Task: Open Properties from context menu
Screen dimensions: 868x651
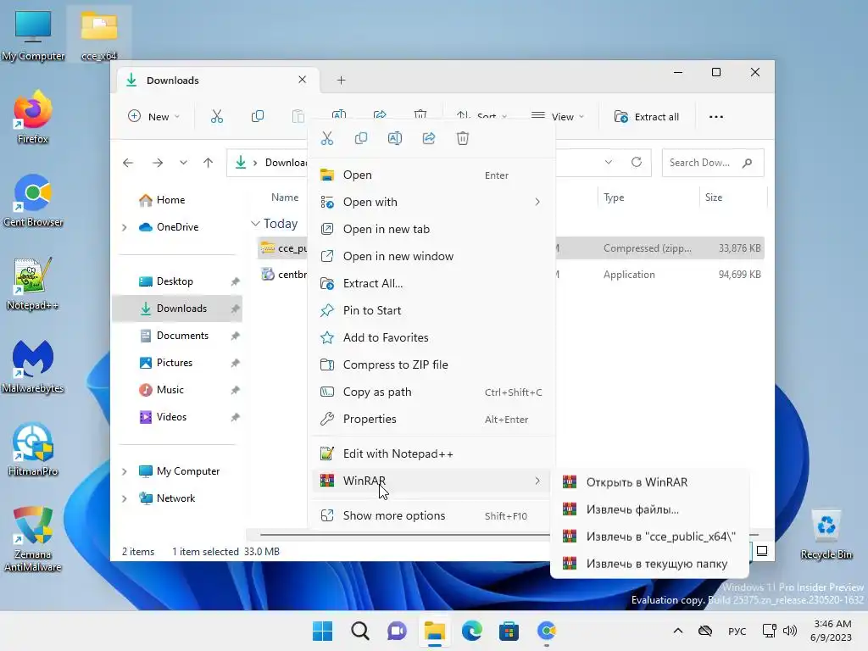Action: (431, 419)
